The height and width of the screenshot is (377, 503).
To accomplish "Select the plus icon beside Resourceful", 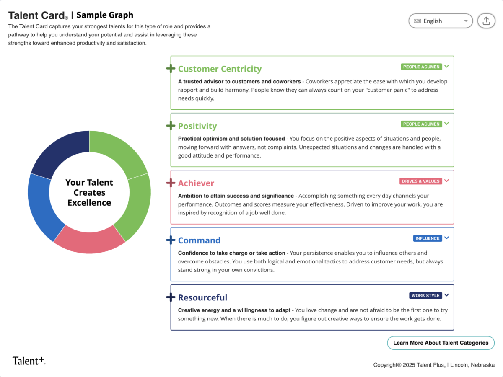I will [170, 297].
